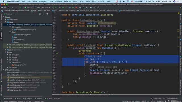Viewport: 182px width, 102px height.
Task: Open the Pixel 2 API 29 device dropdown
Action: (x=42, y=8)
